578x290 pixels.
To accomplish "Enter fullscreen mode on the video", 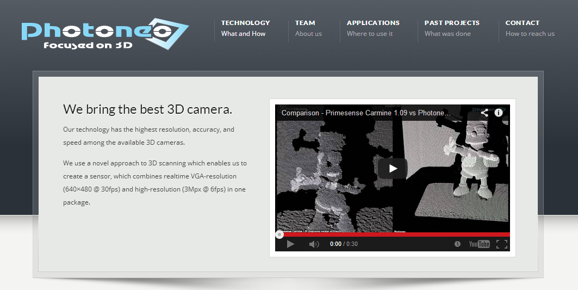I will point(501,244).
